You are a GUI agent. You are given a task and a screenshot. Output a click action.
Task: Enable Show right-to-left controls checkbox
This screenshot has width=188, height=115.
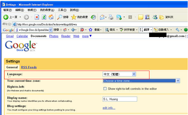[x=105, y=88]
